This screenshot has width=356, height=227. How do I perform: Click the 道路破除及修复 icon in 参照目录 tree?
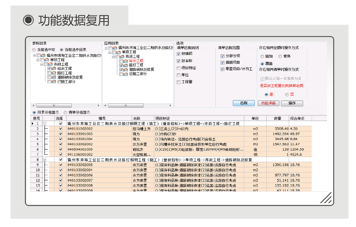54,77
